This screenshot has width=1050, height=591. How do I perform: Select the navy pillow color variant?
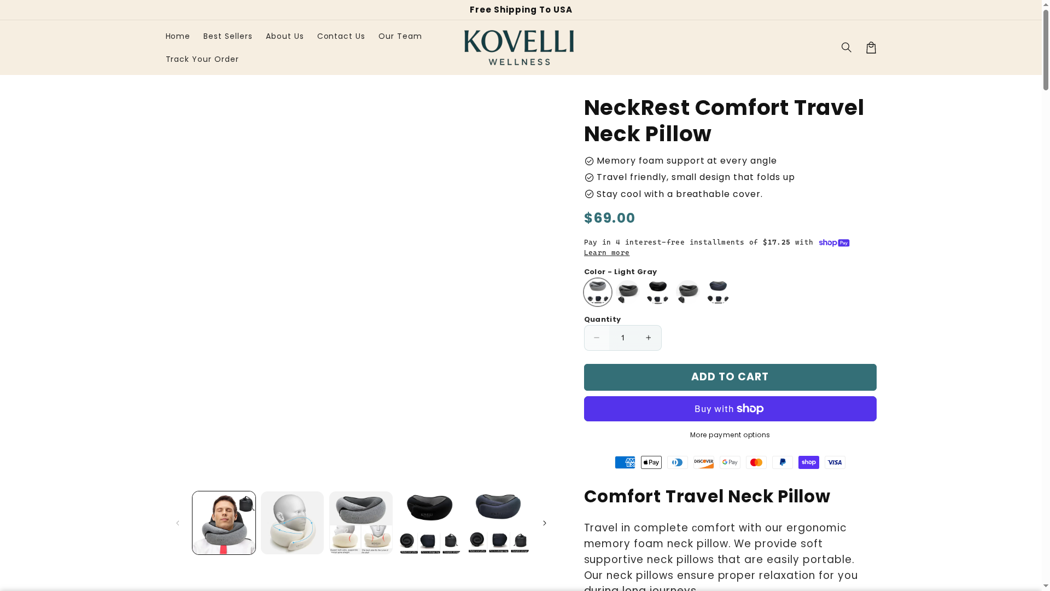pos(717,292)
